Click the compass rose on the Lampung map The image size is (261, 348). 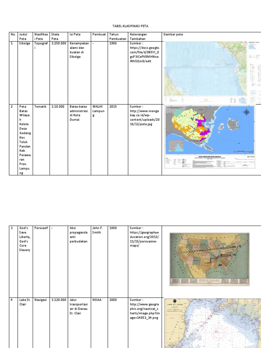pos(246,112)
